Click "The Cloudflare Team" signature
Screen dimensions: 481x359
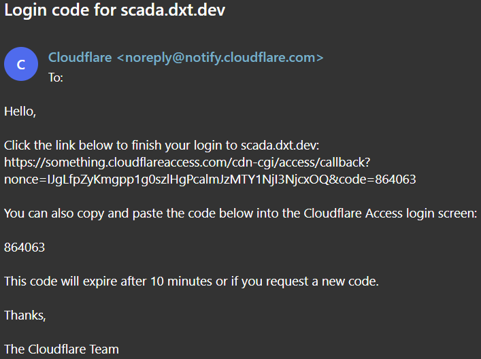pos(61,349)
